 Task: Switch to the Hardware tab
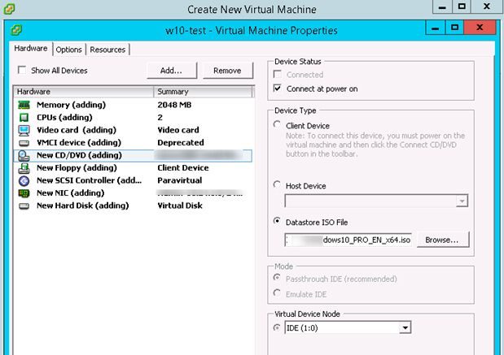pos(31,49)
